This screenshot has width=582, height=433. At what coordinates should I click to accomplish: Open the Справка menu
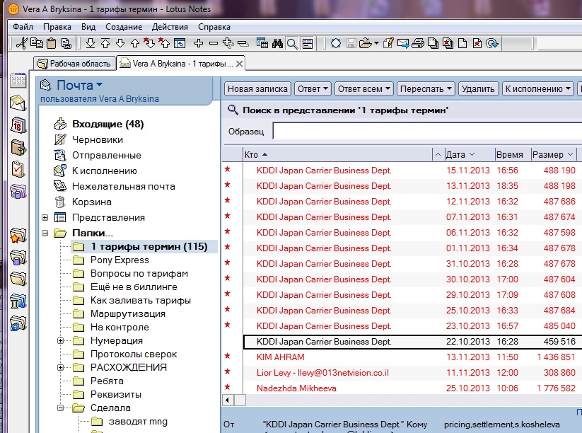214,27
